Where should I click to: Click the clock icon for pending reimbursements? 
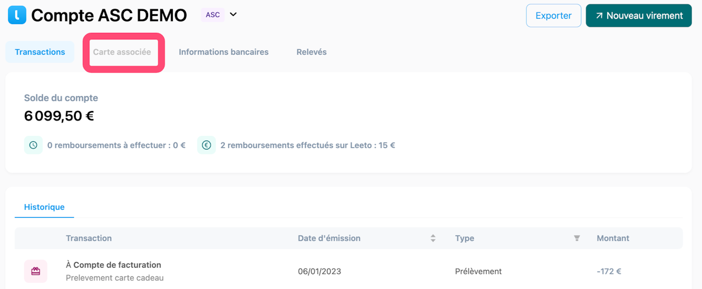(x=33, y=145)
